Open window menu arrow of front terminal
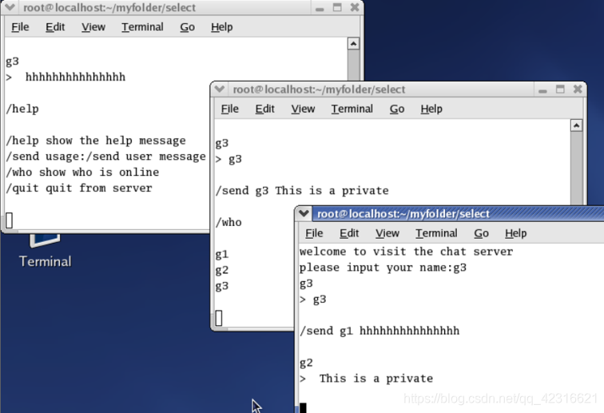 click(x=304, y=213)
